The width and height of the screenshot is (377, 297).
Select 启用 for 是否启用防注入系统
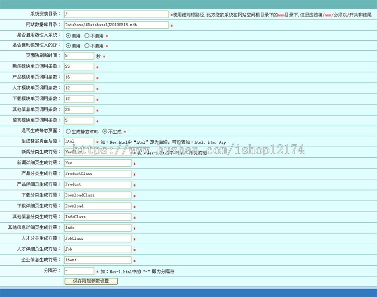pyautogui.click(x=68, y=36)
